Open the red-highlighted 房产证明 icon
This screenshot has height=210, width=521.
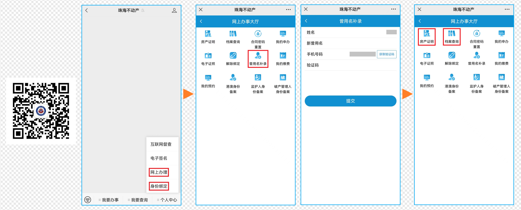(x=427, y=37)
